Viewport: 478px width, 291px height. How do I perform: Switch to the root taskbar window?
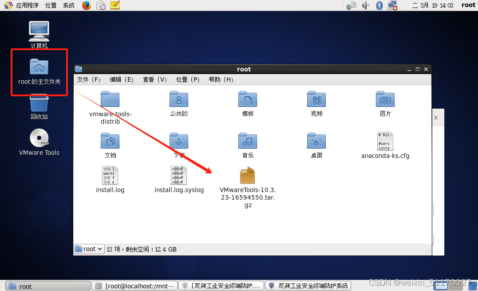pos(48,286)
